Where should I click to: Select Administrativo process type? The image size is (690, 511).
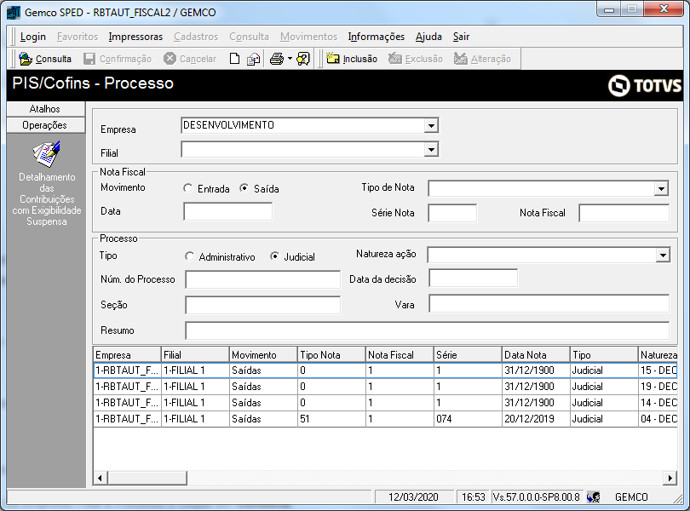pos(189,256)
